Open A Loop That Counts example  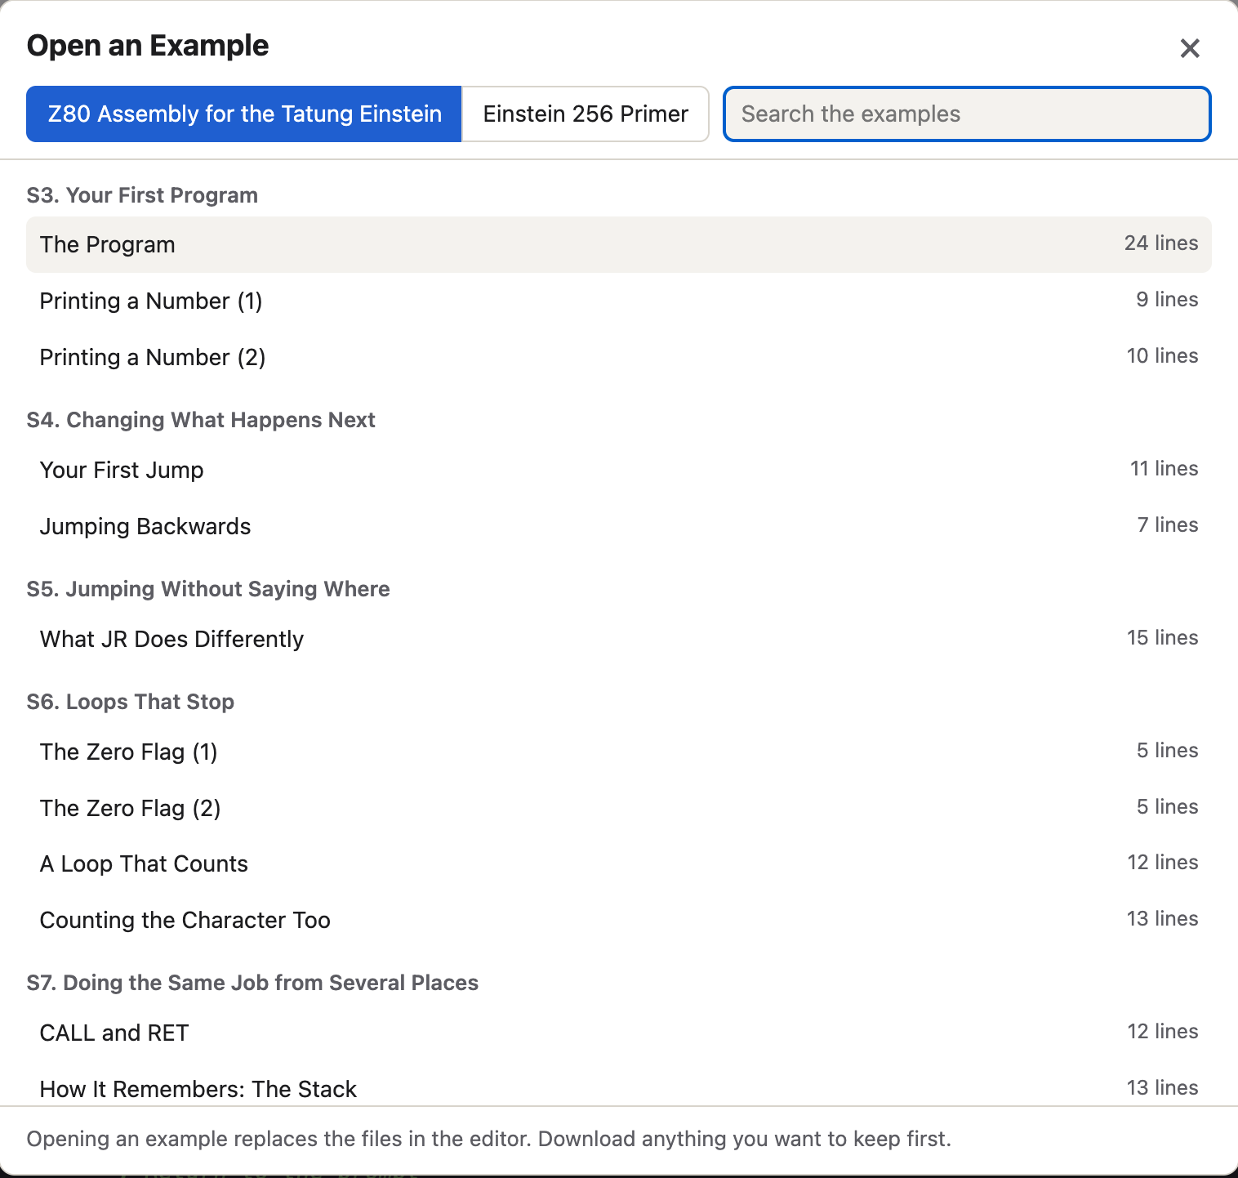[x=619, y=863]
